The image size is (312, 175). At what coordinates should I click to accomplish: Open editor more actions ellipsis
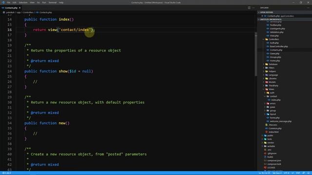pyautogui.click(x=253, y=8)
